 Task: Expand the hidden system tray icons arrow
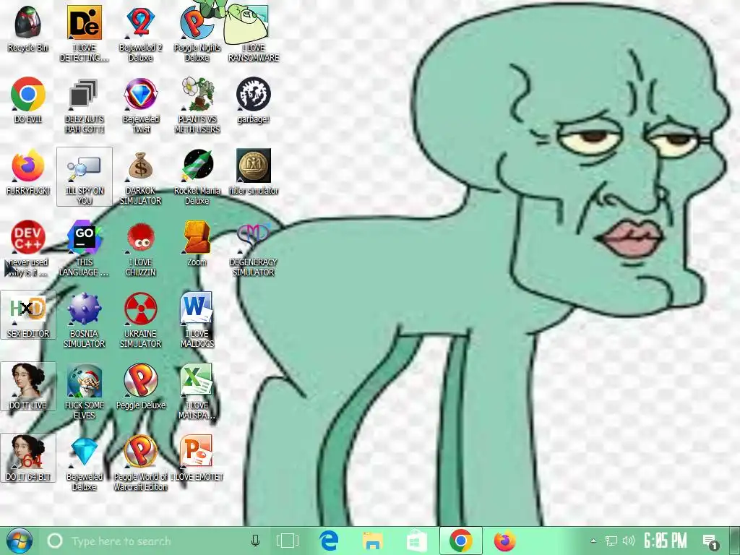pyautogui.click(x=593, y=541)
